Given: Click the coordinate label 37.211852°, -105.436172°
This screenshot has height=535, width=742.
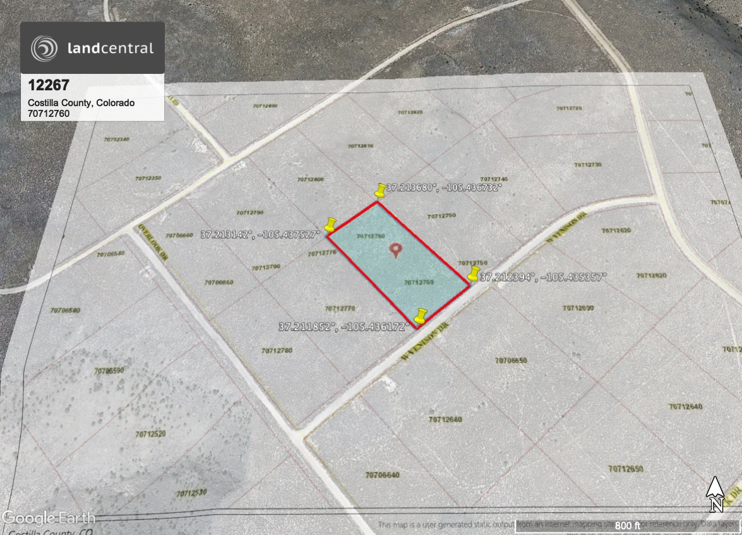Looking at the screenshot, I should (x=344, y=327).
